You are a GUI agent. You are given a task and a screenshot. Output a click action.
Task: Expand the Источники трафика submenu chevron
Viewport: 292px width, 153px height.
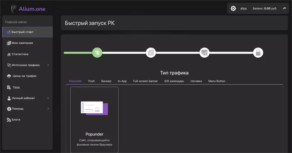click(48, 65)
